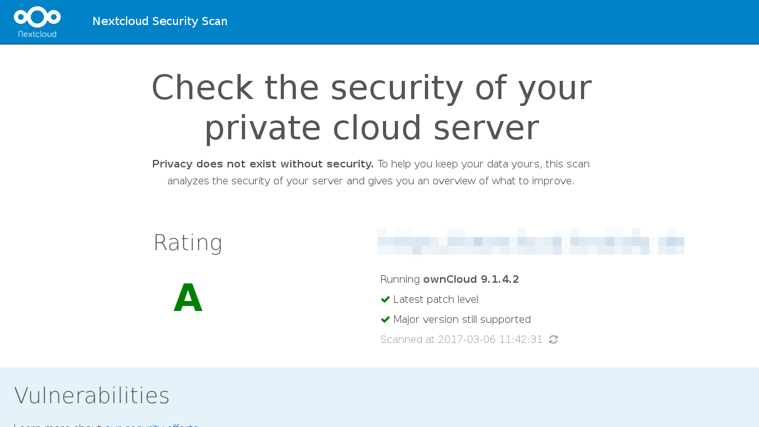Select the blurred server address
The height and width of the screenshot is (427, 759).
(x=530, y=242)
